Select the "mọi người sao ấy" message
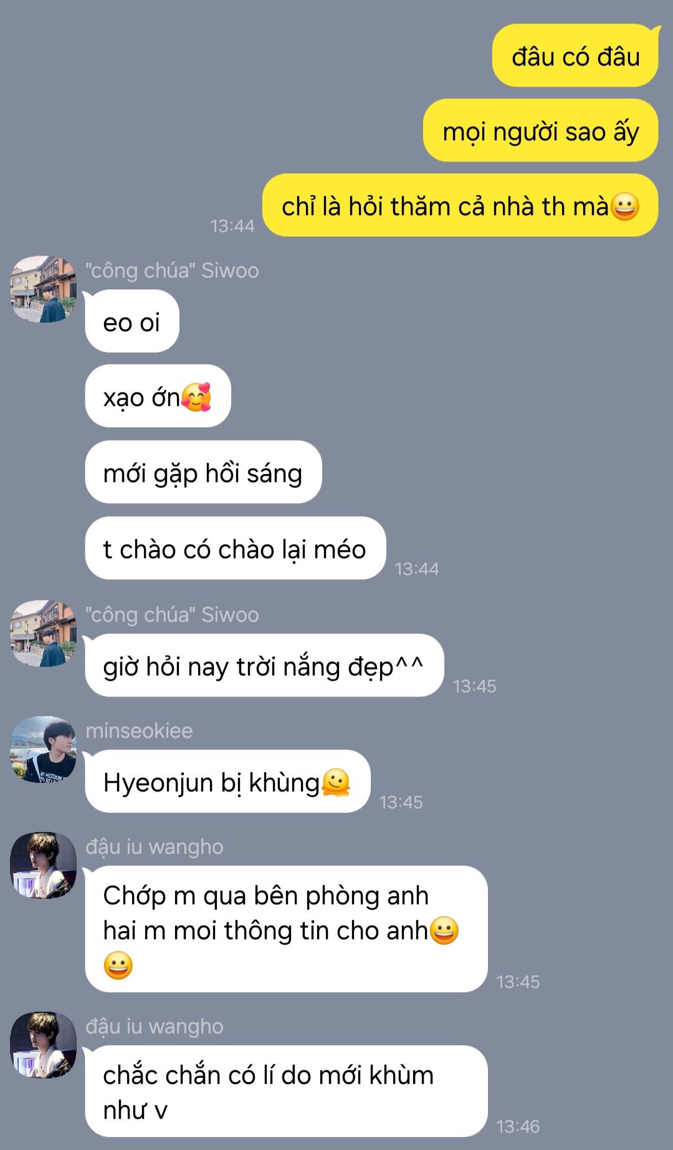This screenshot has width=673, height=1150. 540,131
